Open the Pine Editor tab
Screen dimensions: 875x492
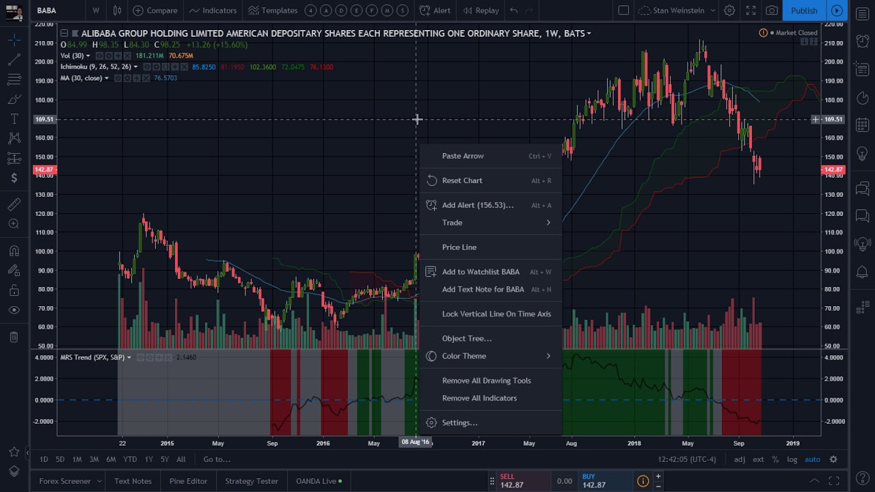[x=188, y=481]
